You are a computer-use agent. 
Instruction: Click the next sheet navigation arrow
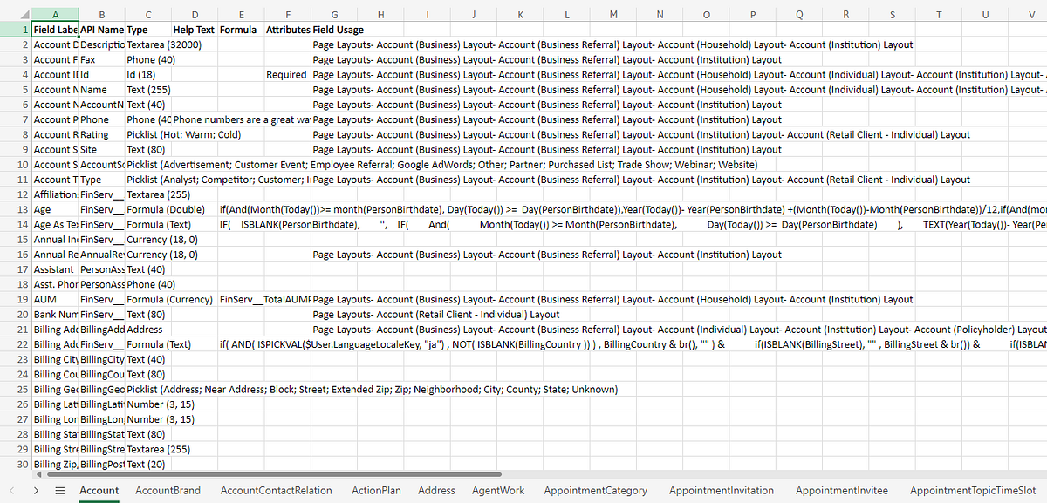tap(35, 490)
